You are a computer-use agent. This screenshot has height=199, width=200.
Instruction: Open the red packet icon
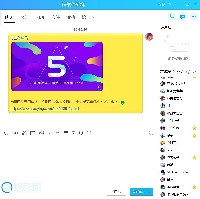coord(73,133)
